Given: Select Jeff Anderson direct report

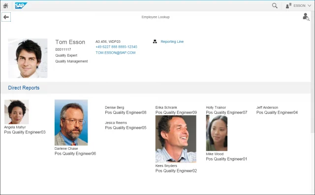Looking at the screenshot, I should [267, 107].
